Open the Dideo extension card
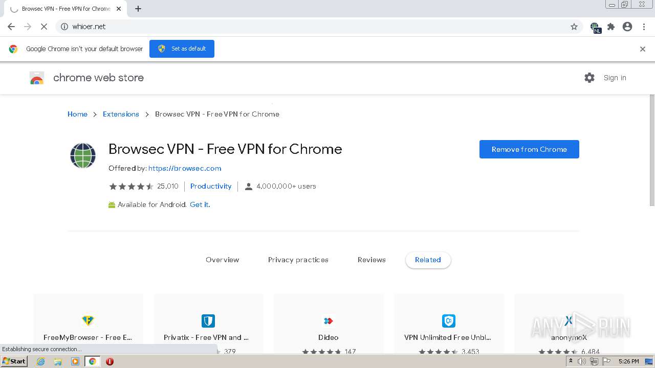Viewport: 655px width, 368px height. [329, 323]
